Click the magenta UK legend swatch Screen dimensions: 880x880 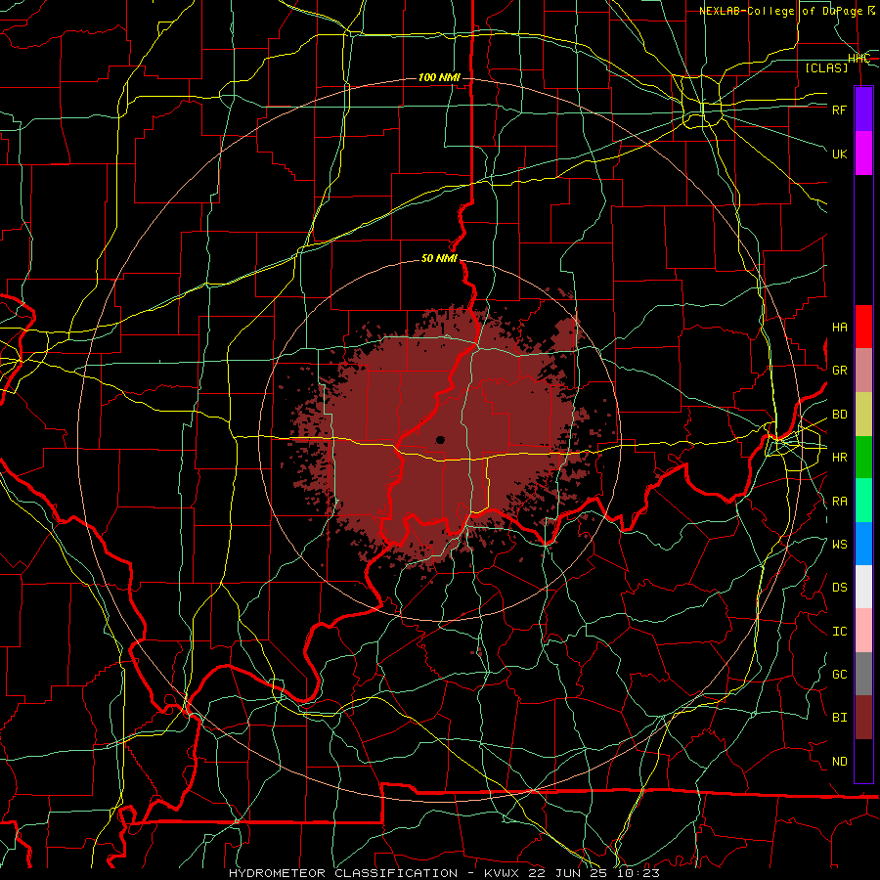click(863, 154)
